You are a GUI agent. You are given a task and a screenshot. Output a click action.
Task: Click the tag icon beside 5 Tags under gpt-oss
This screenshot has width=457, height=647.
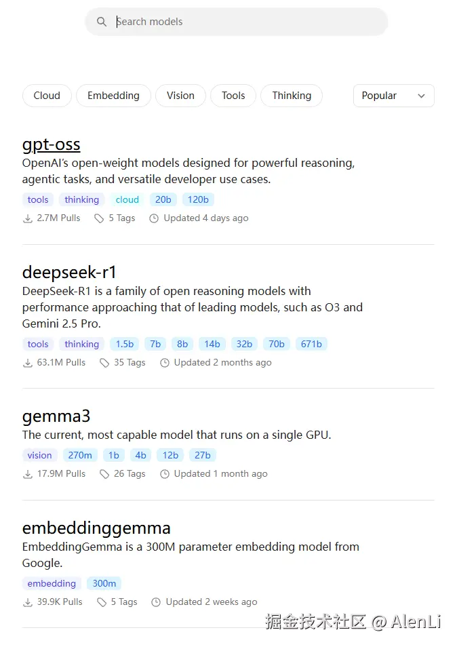(x=99, y=218)
